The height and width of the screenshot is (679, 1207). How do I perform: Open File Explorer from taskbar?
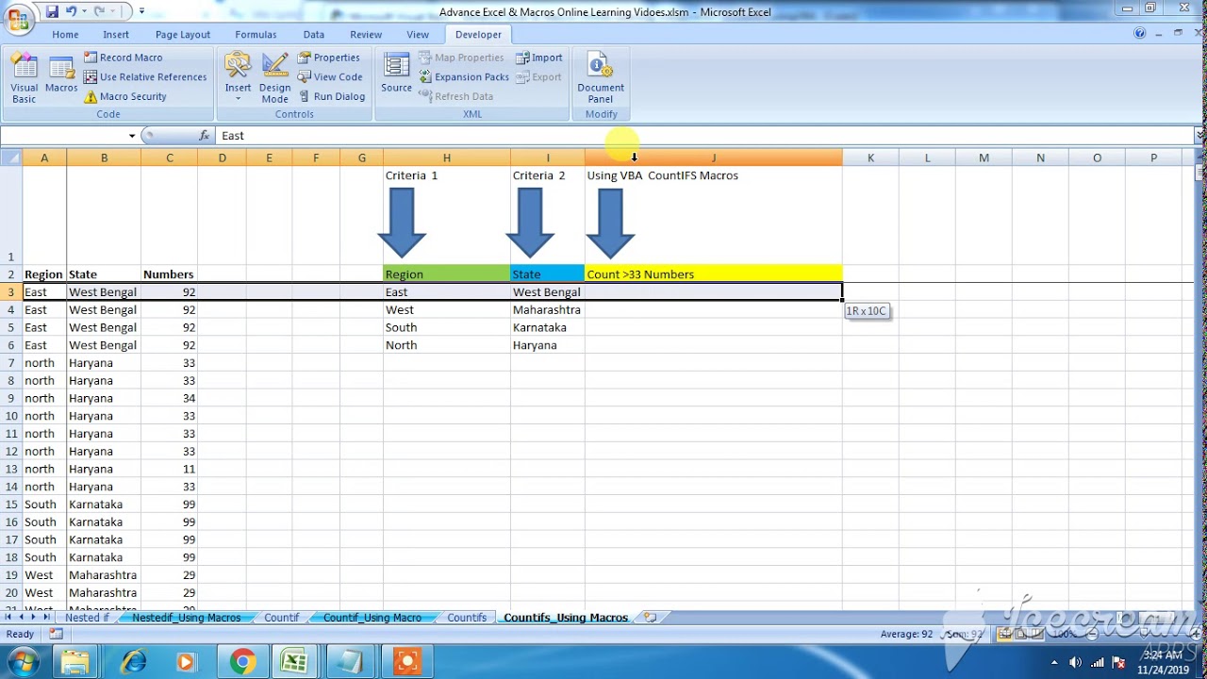pos(75,662)
